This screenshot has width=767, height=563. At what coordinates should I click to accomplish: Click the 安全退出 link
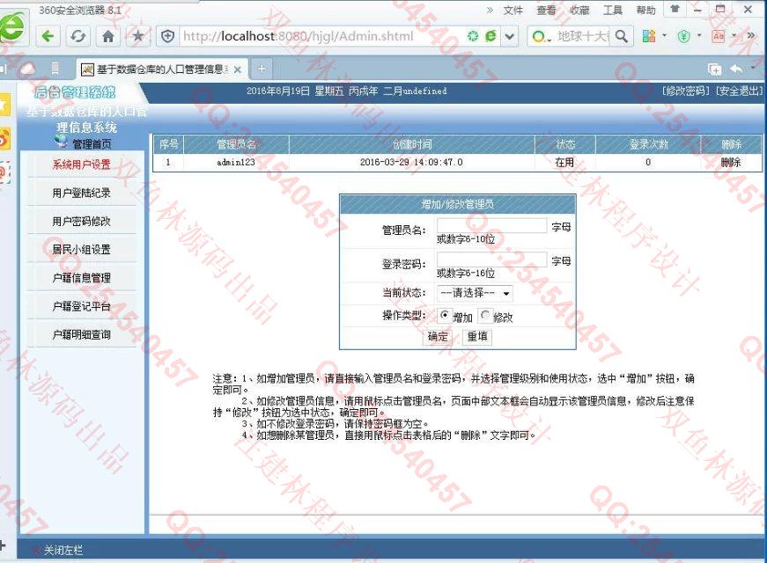point(739,91)
